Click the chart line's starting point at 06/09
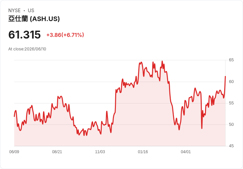This screenshot has width=243, height=169. (14, 116)
